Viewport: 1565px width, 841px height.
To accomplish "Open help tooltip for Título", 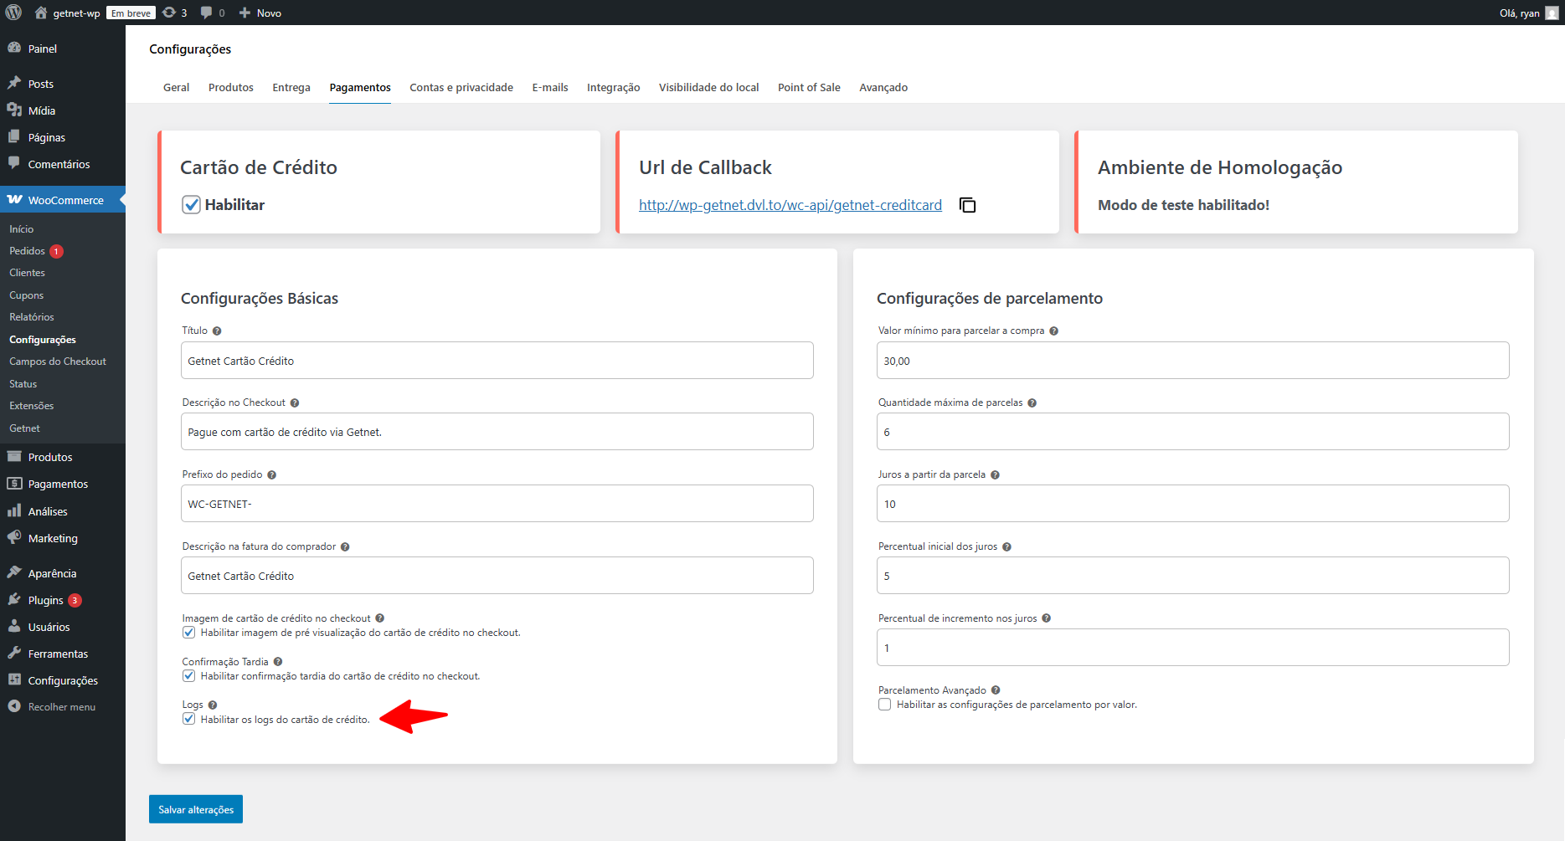I will point(217,331).
